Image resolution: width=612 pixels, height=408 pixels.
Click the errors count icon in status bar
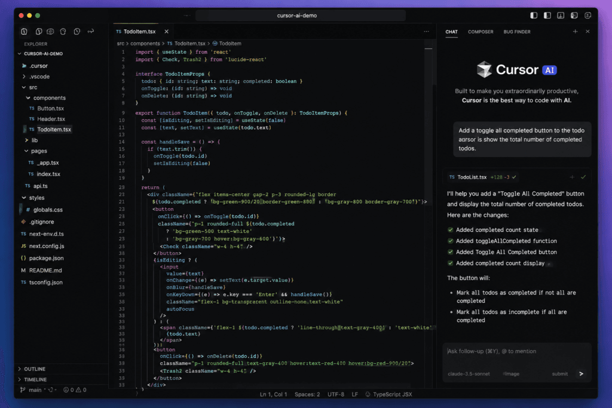[66, 389]
